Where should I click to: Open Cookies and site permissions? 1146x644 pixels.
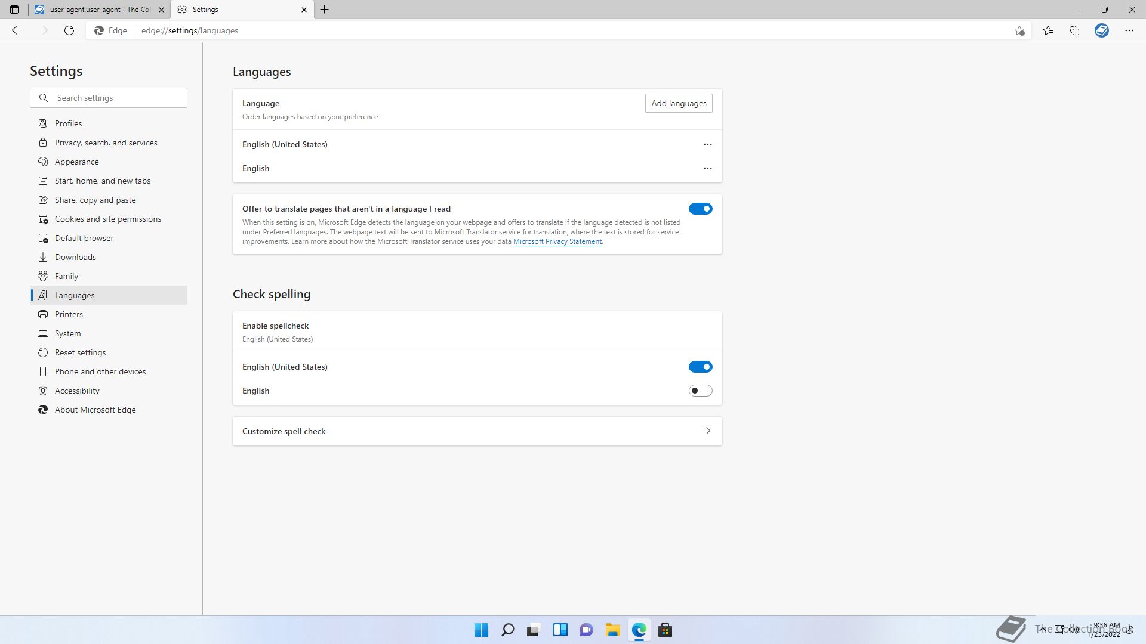109,219
